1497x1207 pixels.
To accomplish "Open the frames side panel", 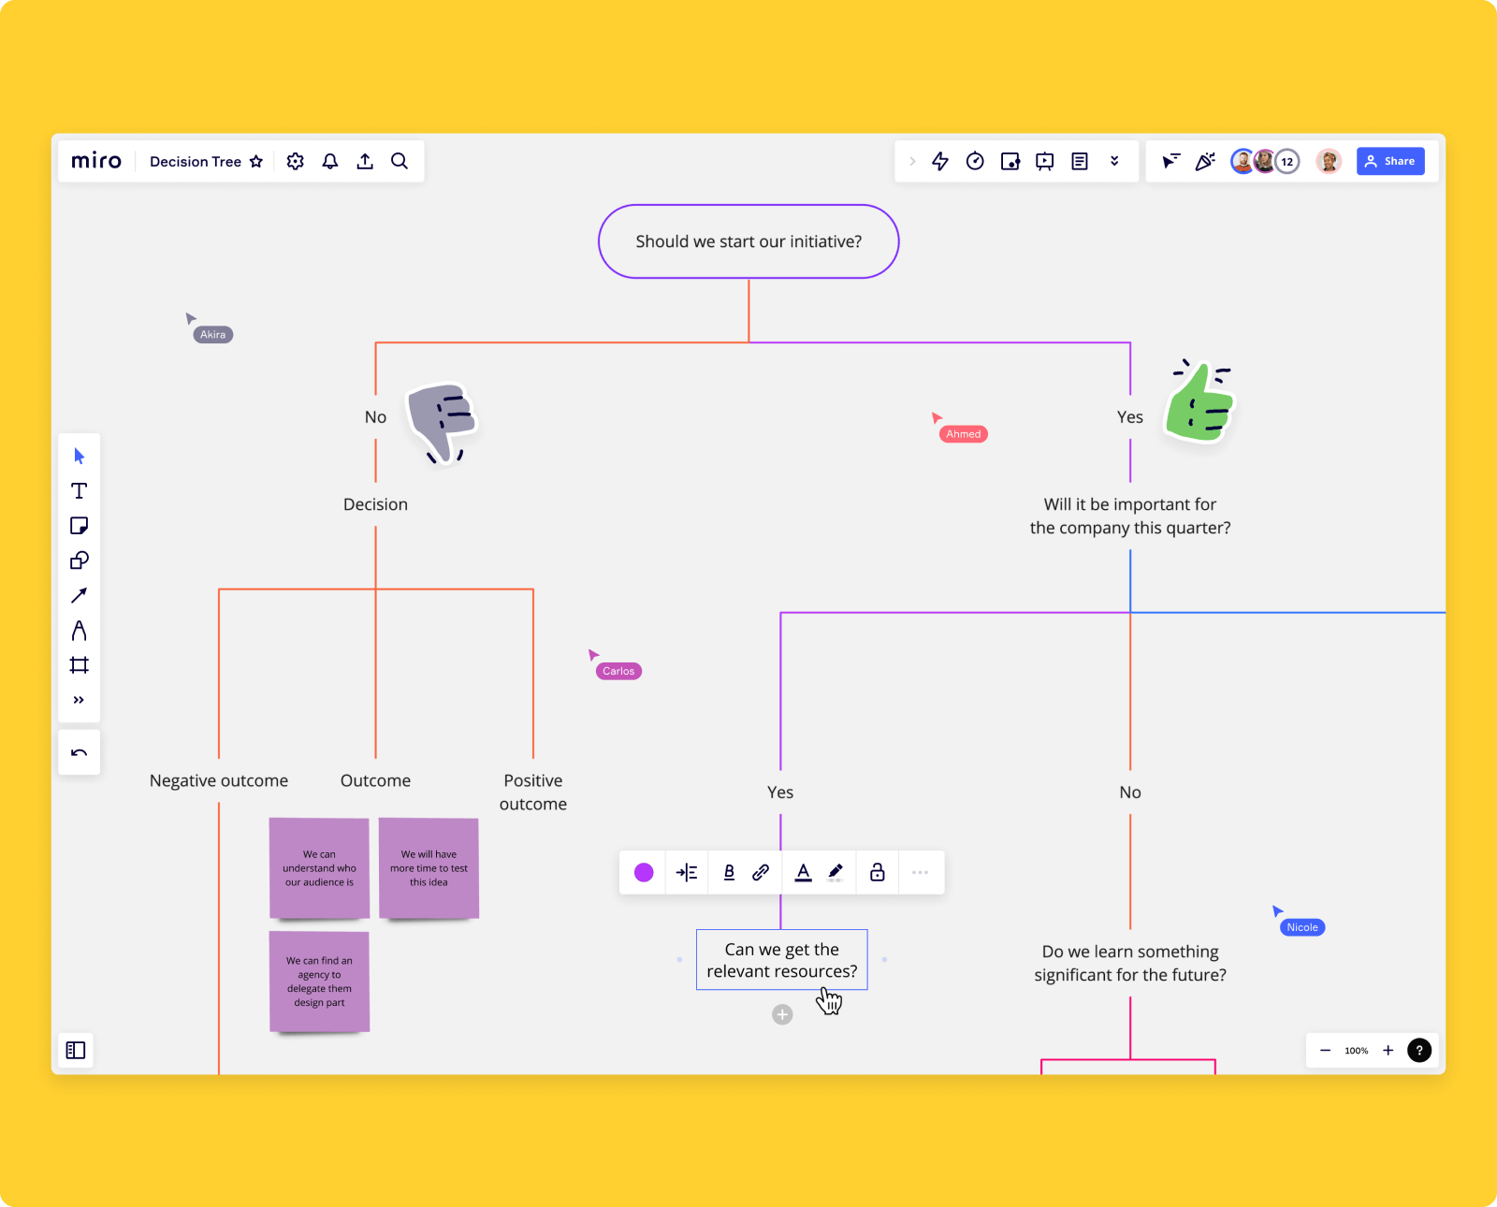I will pos(75,1050).
